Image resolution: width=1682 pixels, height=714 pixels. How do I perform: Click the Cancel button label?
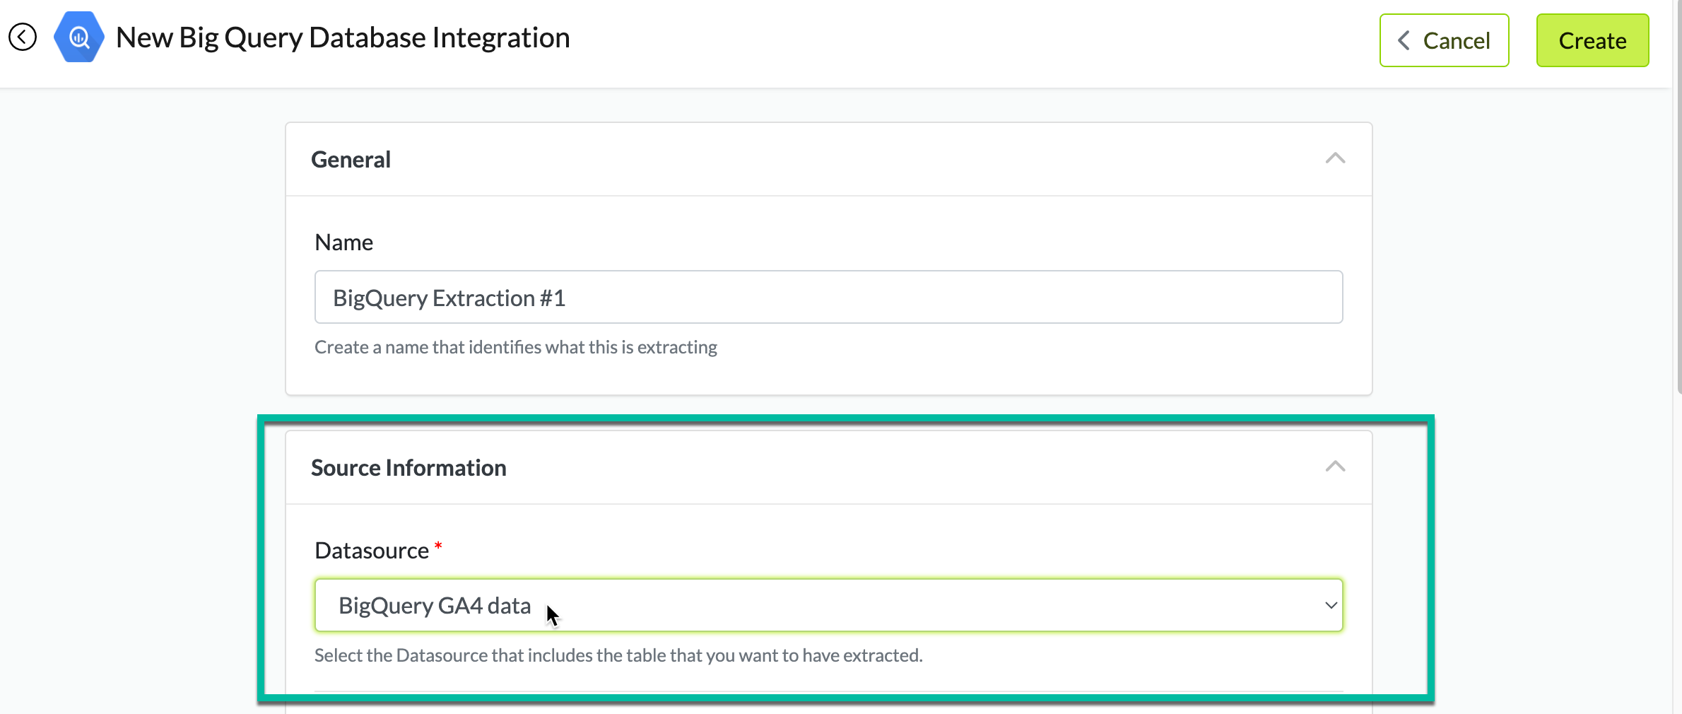(1457, 40)
